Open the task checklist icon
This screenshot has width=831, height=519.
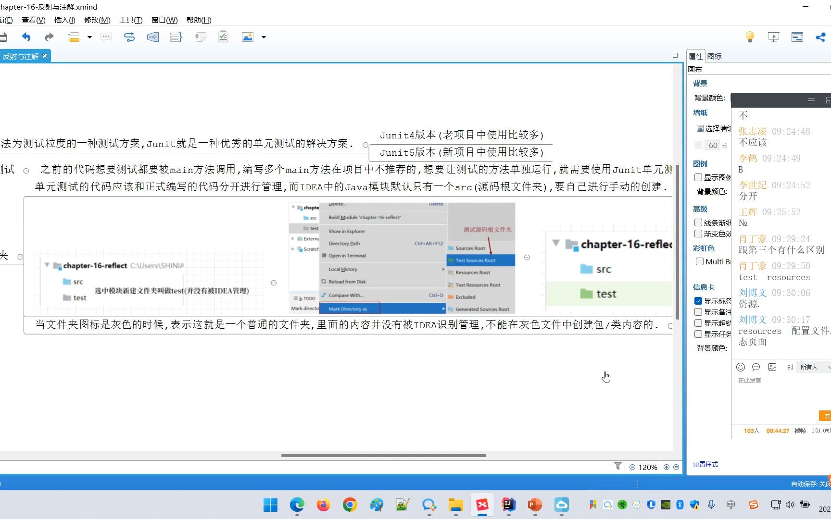pos(223,37)
